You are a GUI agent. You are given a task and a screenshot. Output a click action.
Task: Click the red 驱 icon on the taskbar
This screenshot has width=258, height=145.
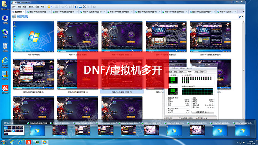pyautogui.click(x=29, y=142)
